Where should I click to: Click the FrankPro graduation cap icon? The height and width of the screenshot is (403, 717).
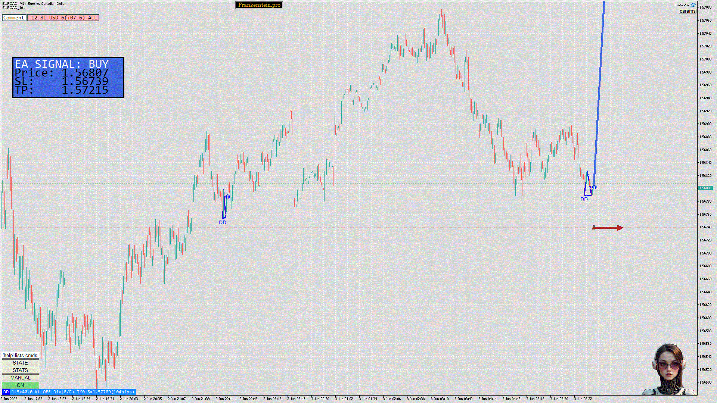click(693, 5)
